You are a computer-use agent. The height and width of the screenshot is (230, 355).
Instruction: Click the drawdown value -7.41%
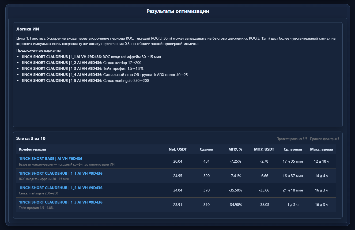(235, 176)
